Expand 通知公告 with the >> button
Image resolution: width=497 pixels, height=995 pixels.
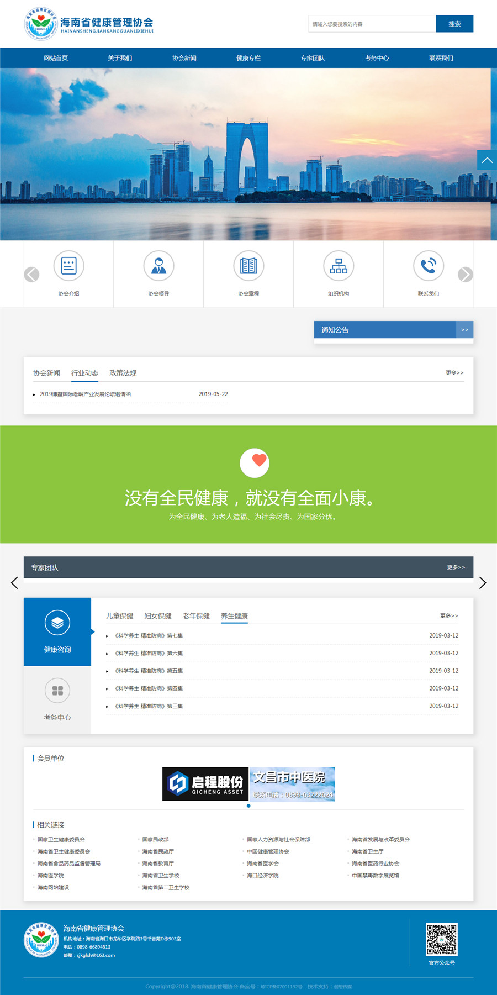tap(464, 330)
